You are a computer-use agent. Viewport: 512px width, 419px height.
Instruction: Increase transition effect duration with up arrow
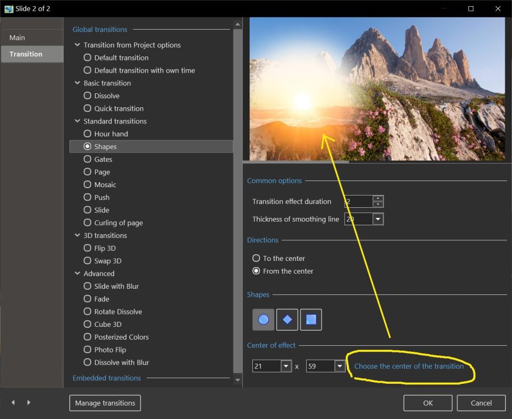(378, 198)
